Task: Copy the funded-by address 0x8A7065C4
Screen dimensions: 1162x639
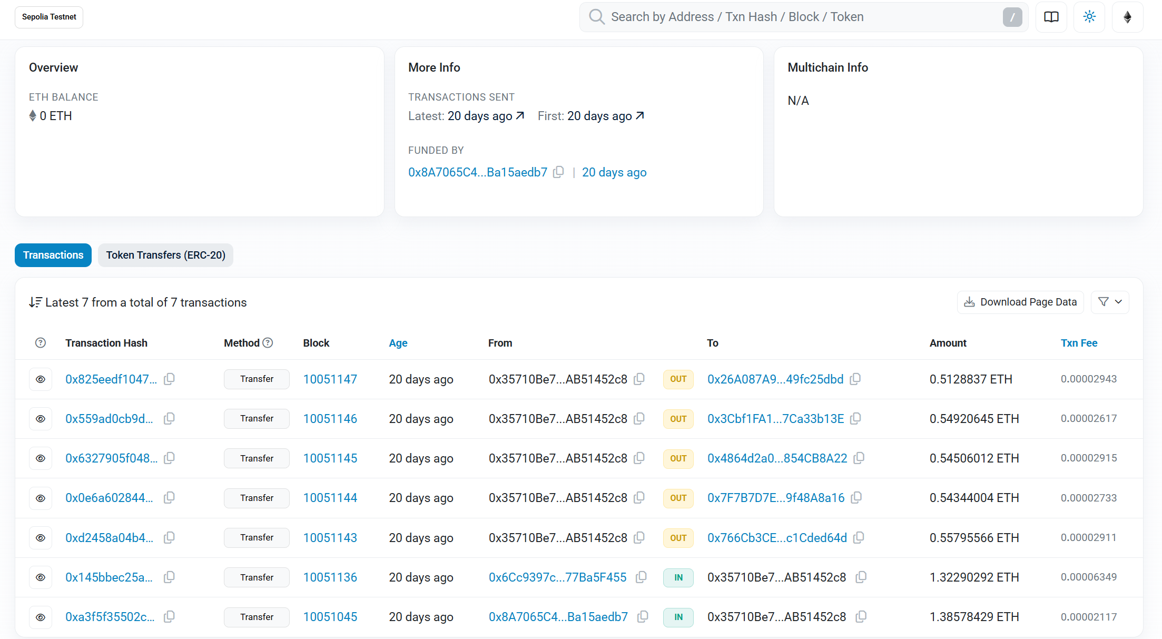Action: click(x=558, y=172)
